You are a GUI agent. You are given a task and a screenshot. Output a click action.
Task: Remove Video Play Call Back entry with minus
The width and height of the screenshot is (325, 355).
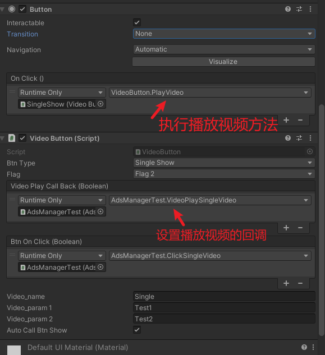pos(300,228)
